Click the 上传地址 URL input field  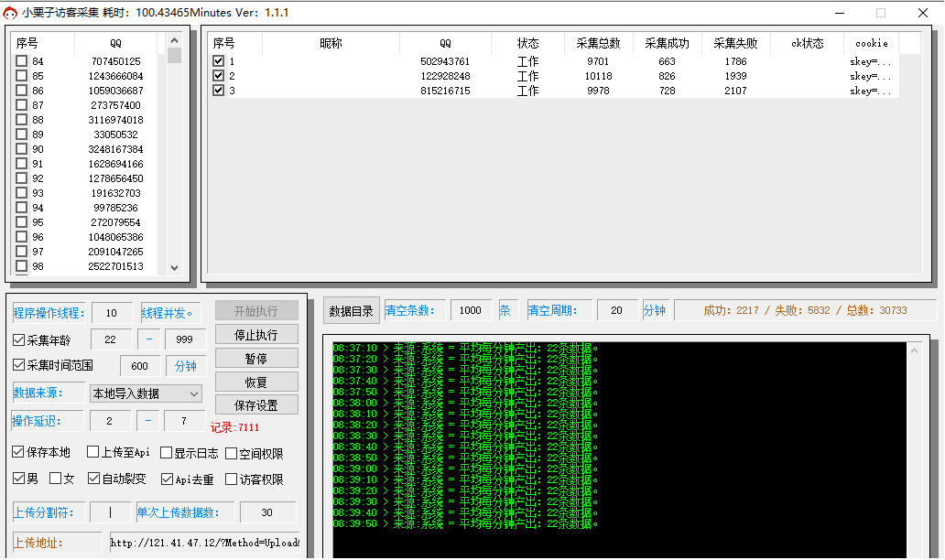[x=205, y=543]
